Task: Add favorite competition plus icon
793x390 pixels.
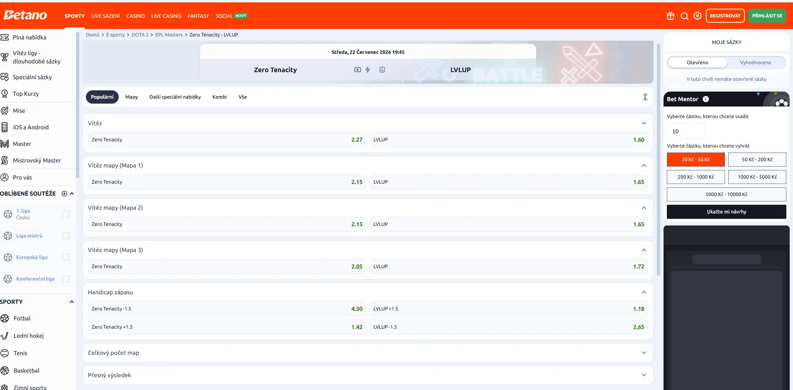Action: pyautogui.click(x=64, y=194)
